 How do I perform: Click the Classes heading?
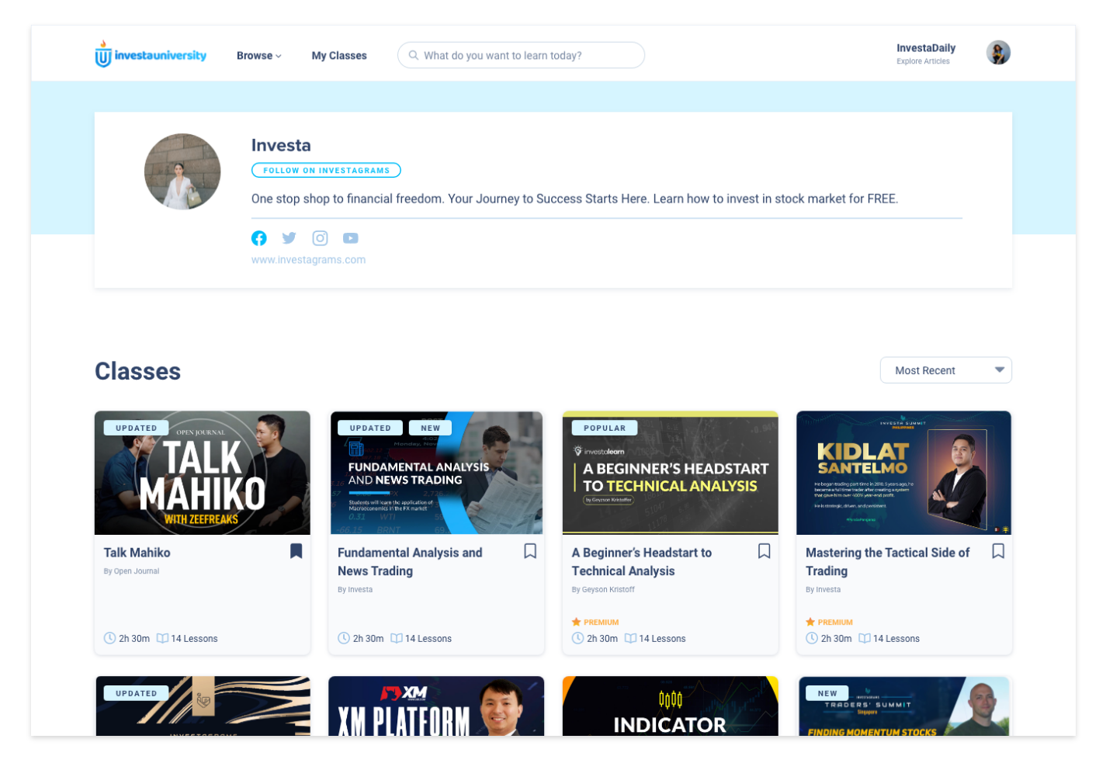[x=137, y=371]
